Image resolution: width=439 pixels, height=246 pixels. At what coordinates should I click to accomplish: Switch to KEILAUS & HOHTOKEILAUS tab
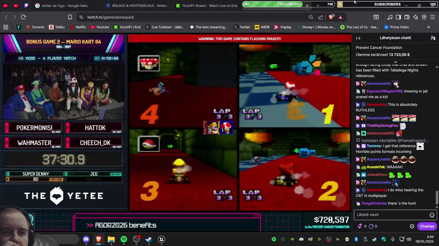pos(137,5)
